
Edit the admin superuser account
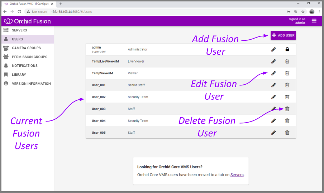[x=273, y=49]
